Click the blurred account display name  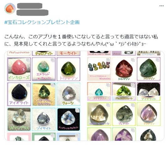[x=29, y=6]
